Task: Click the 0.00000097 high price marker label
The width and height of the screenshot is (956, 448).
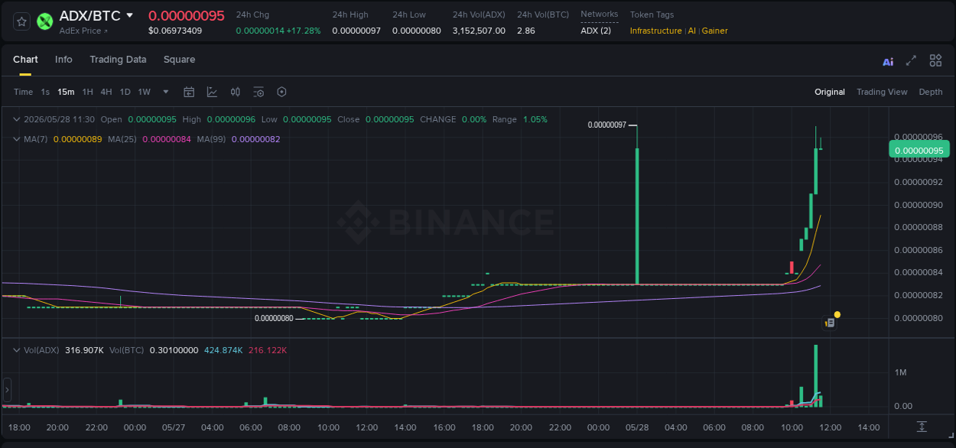Action: [607, 125]
